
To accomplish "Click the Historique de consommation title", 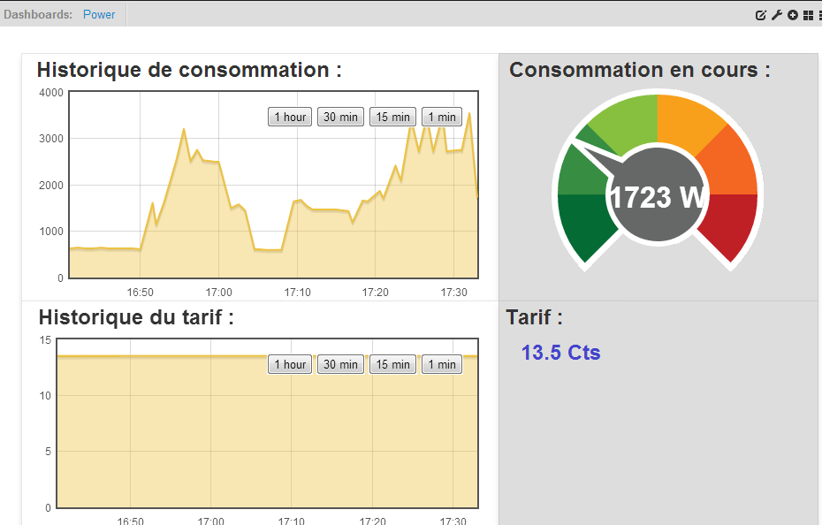I will (189, 70).
